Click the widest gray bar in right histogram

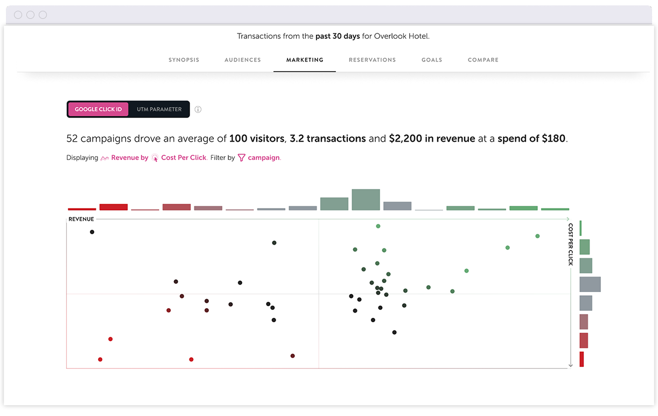(x=590, y=284)
